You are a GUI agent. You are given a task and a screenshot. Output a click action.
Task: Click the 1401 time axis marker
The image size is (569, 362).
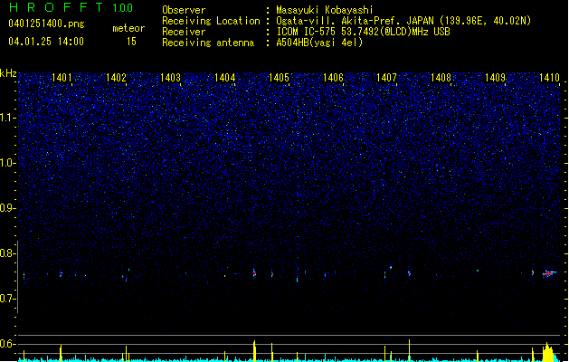pos(62,78)
